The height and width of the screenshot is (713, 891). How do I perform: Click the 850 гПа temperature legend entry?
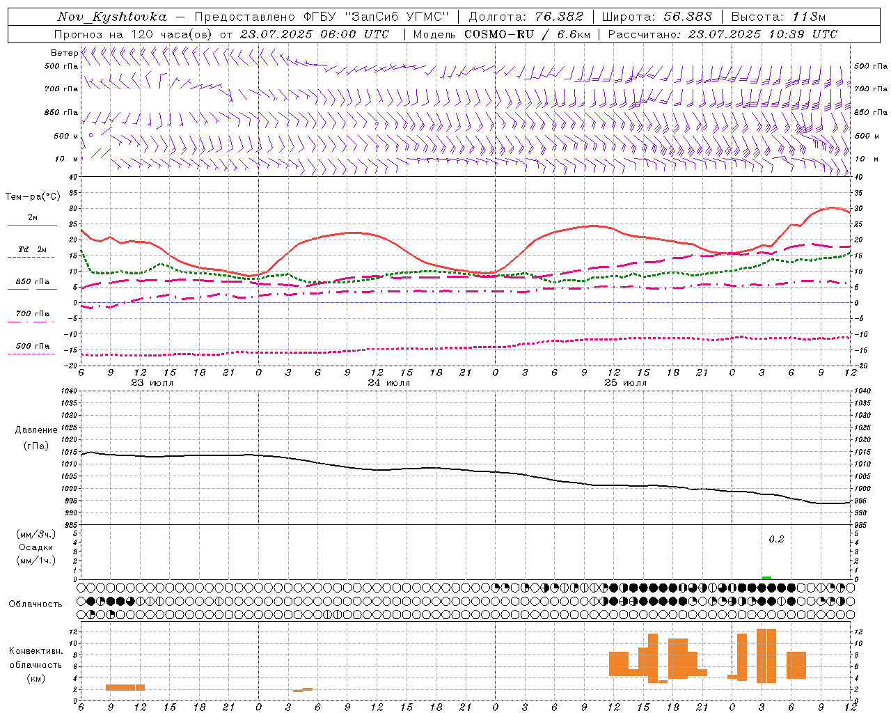(32, 285)
